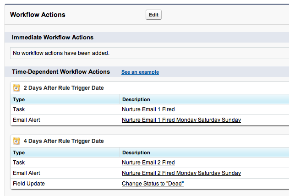This screenshot has height=196, width=289.
Task: Open Nurture Email 2 Fired Monday Saturday Sunday alert
Action: (x=181, y=173)
